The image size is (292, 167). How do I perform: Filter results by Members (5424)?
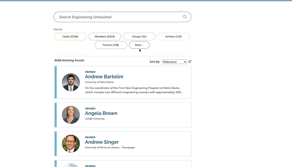(x=104, y=36)
